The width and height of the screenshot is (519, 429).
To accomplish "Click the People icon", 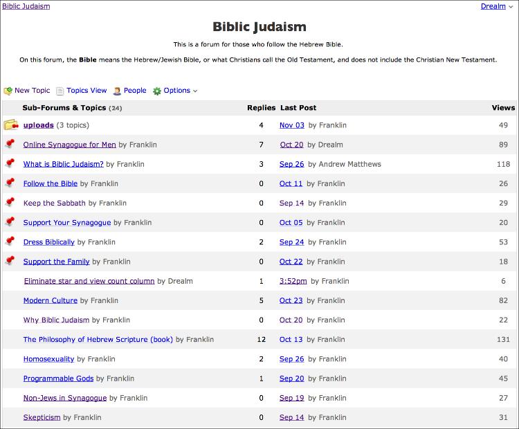I will pyautogui.click(x=118, y=91).
